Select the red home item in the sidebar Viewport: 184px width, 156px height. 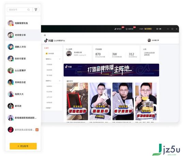(47, 48)
